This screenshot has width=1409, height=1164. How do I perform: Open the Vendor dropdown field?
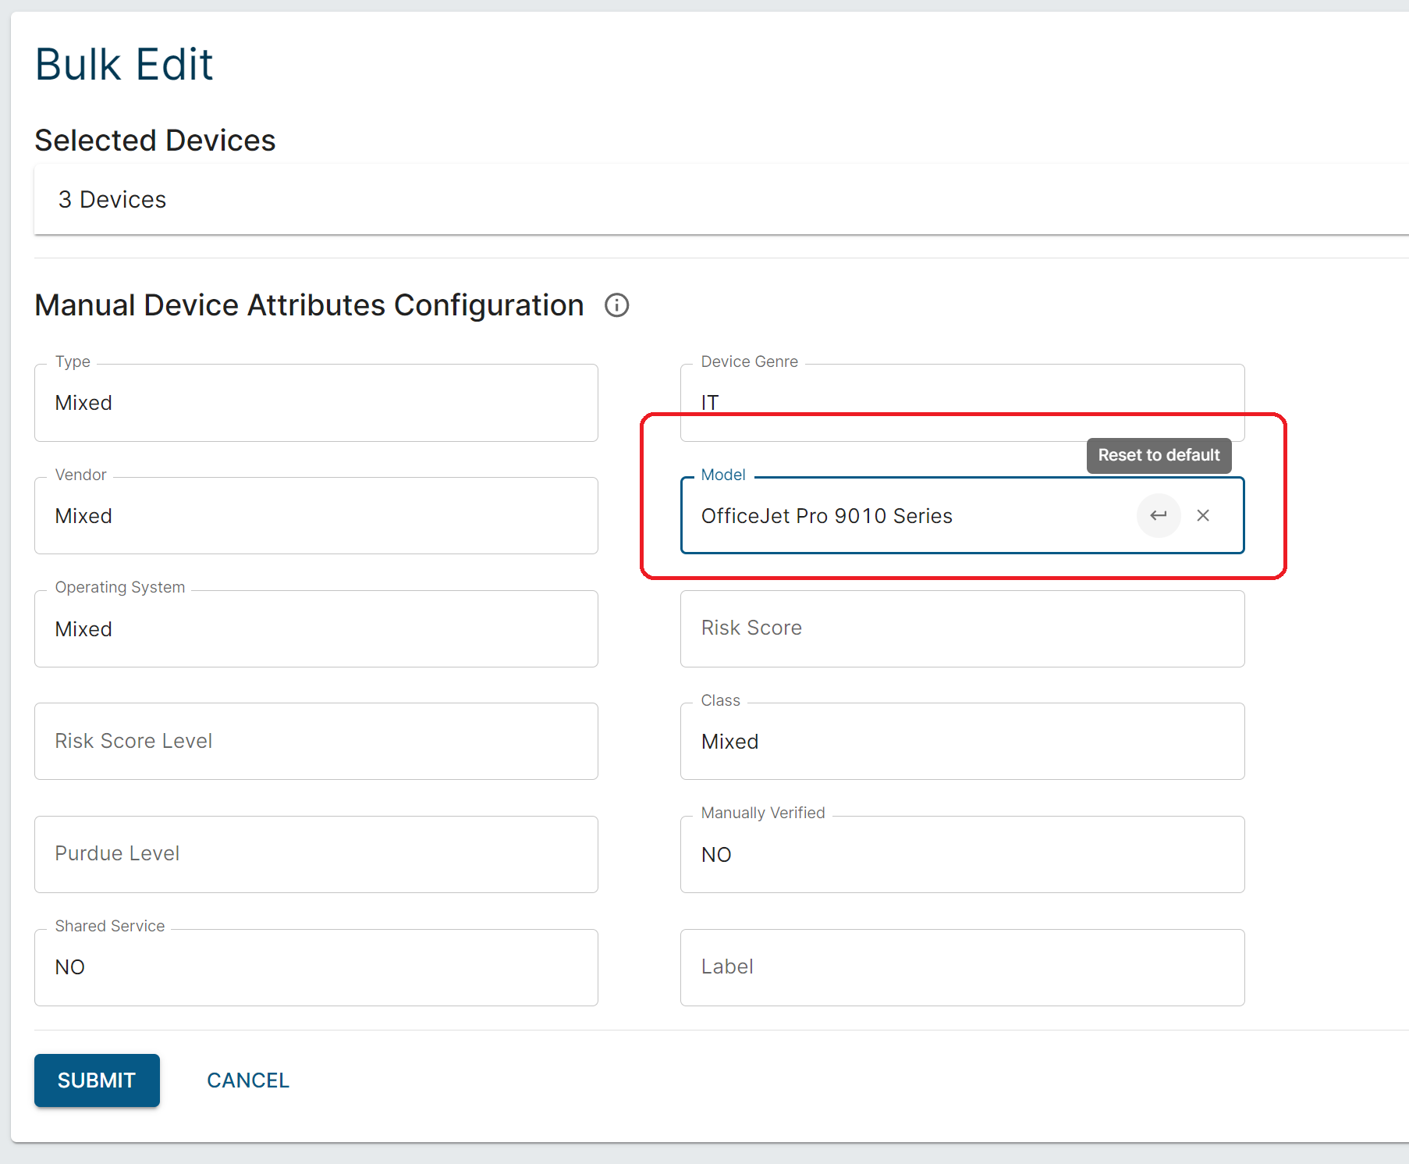[x=316, y=516]
